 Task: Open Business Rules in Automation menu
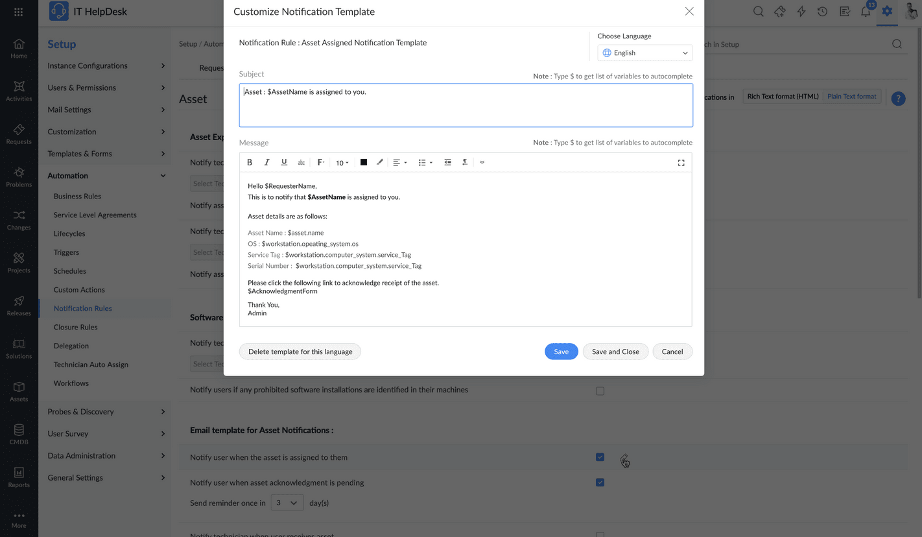(x=77, y=196)
